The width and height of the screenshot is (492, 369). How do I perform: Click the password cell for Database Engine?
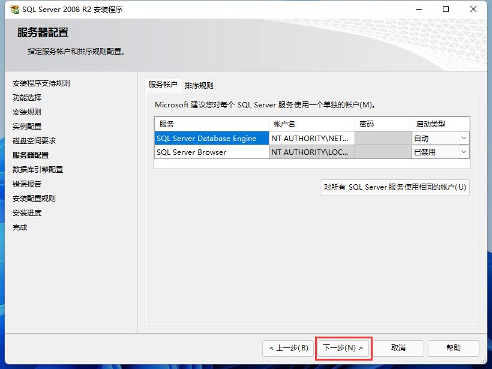[x=383, y=139]
